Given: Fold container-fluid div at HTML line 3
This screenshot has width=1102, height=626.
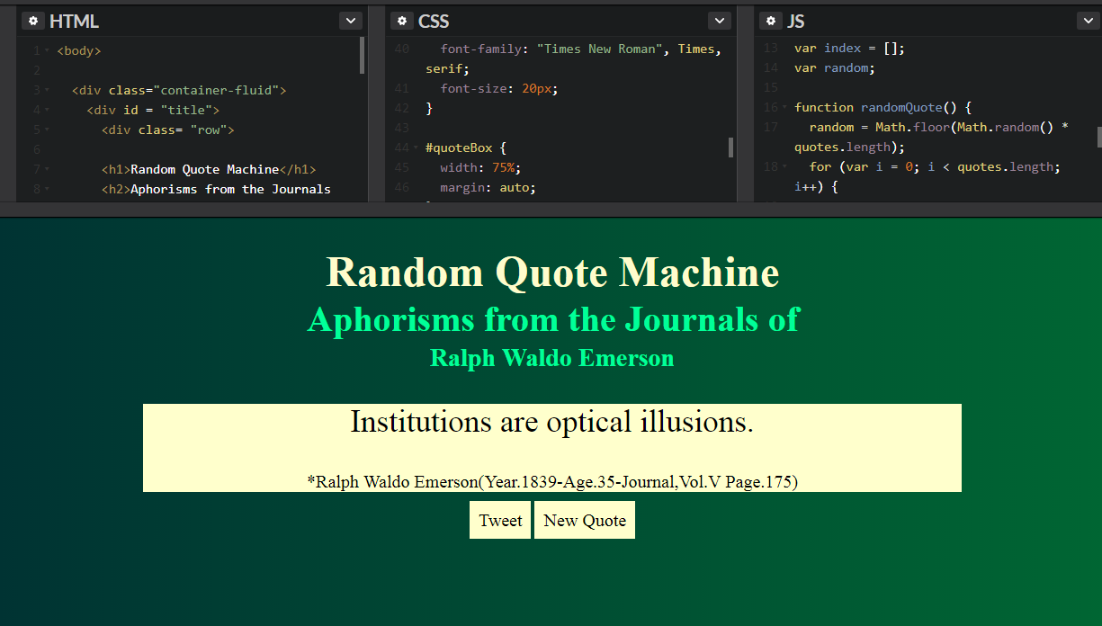Looking at the screenshot, I should point(47,91).
